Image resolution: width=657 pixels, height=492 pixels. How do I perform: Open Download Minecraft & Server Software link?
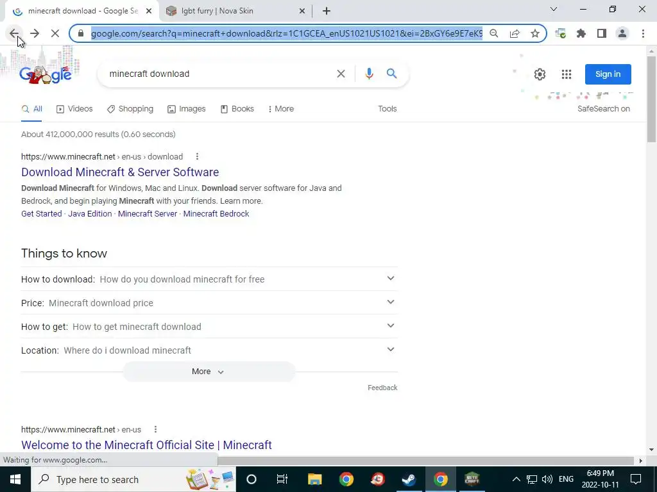(120, 172)
